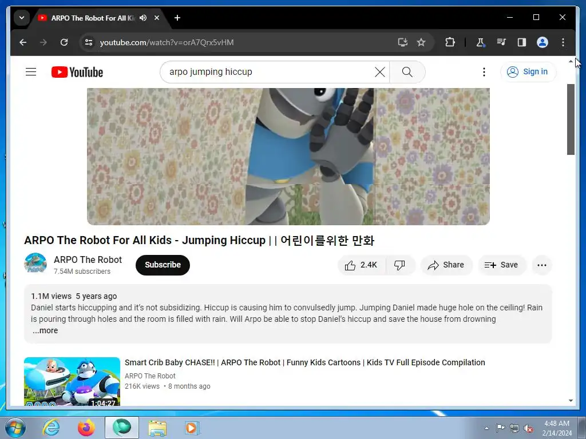Open File Explorer from the taskbar
The image size is (586, 439).
[x=157, y=428]
